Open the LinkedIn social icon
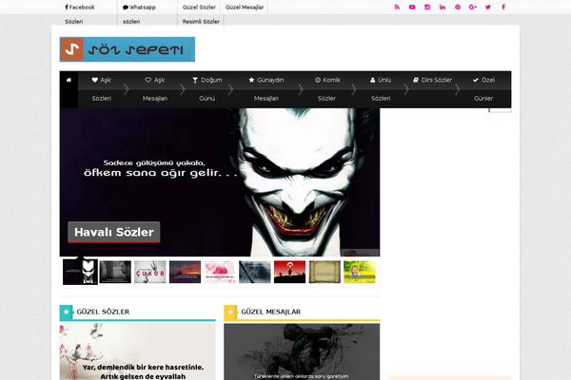The image size is (571, 380). 443,7
